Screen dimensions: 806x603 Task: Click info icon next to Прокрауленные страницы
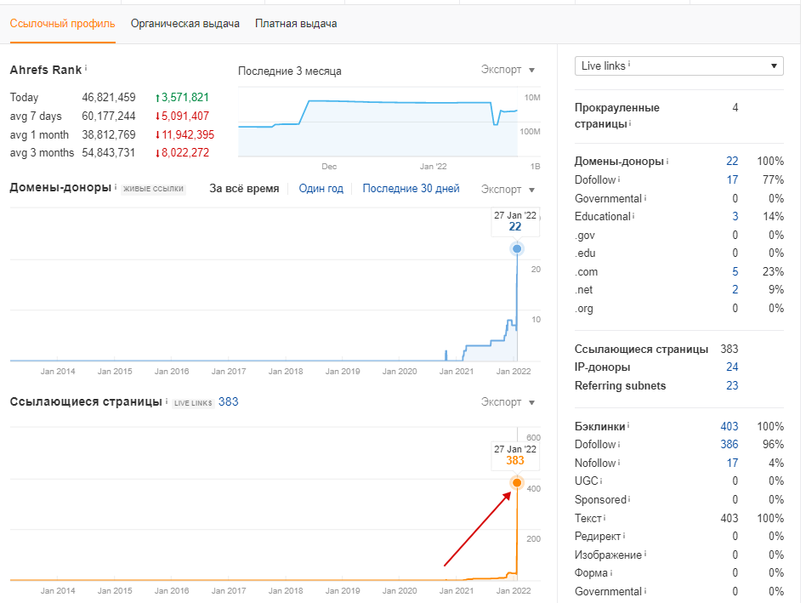(632, 124)
